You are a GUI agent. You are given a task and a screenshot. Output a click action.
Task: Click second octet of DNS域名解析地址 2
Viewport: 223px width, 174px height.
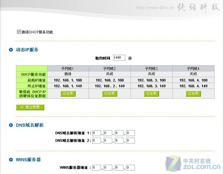pos(108,141)
